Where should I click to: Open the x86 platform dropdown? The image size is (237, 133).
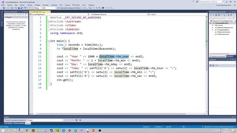(49, 8)
